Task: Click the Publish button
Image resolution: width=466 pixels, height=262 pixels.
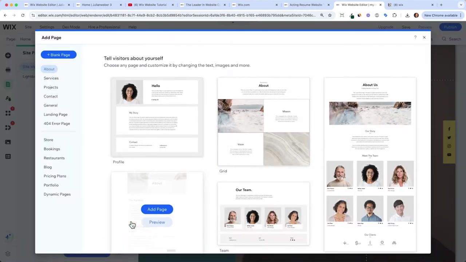Action: [x=450, y=27]
